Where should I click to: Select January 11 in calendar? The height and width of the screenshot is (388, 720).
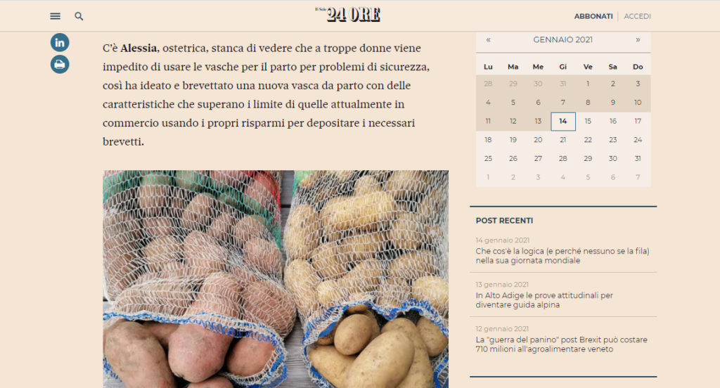click(488, 121)
